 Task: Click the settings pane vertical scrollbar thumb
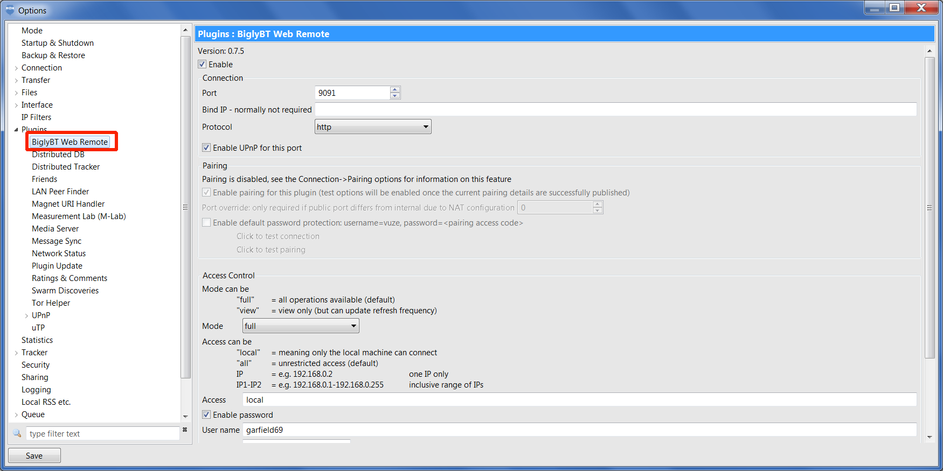click(x=930, y=207)
